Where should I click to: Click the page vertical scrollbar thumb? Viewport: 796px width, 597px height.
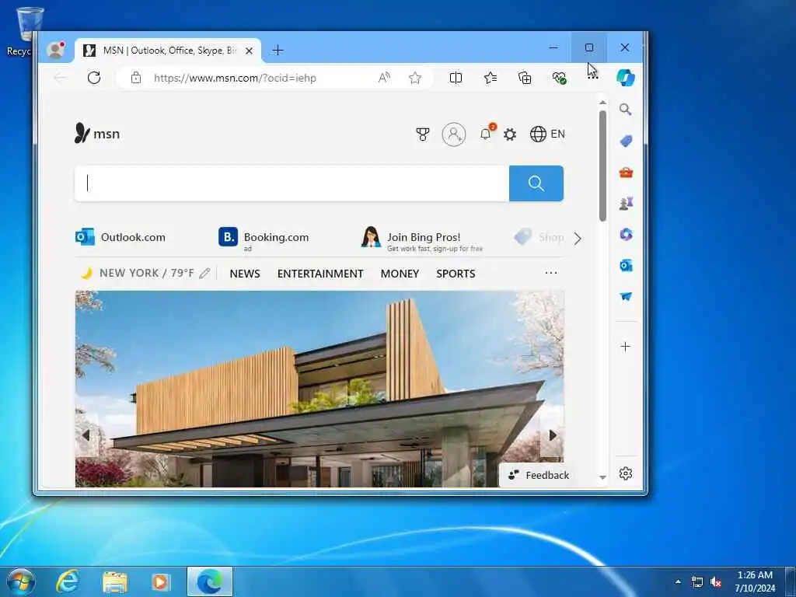coord(602,166)
